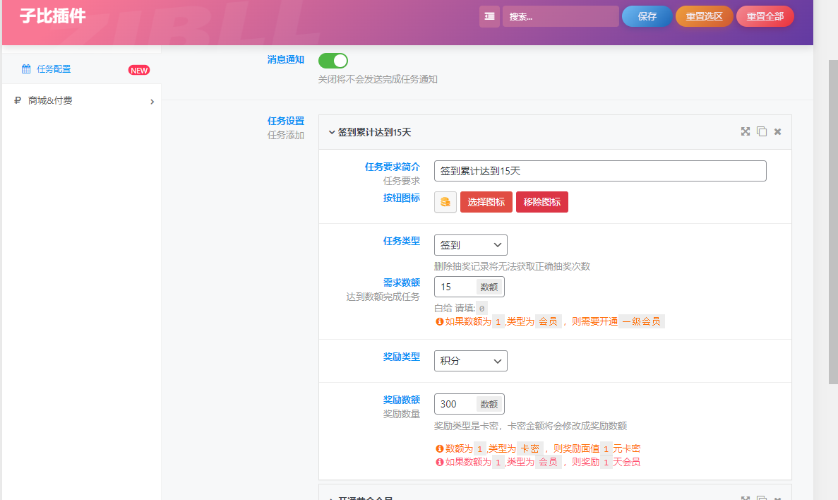Viewport: 838px width, 500px height.
Task: Click the 任务要求简介 text input
Action: click(599, 171)
